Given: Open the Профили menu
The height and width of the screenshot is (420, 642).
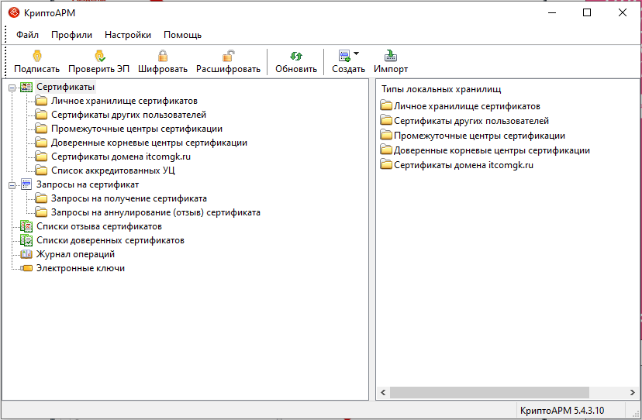Looking at the screenshot, I should click(71, 35).
